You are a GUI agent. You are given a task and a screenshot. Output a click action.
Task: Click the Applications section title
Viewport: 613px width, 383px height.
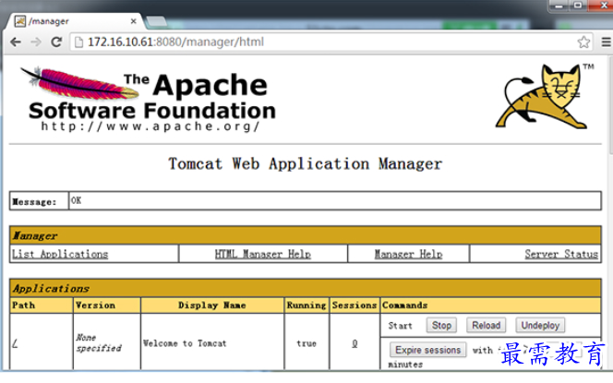51,289
